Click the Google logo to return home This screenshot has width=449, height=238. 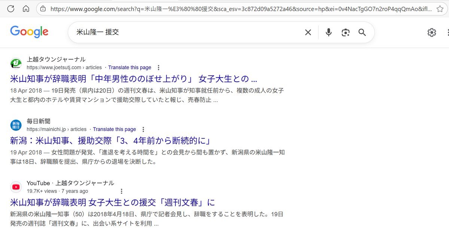click(29, 32)
